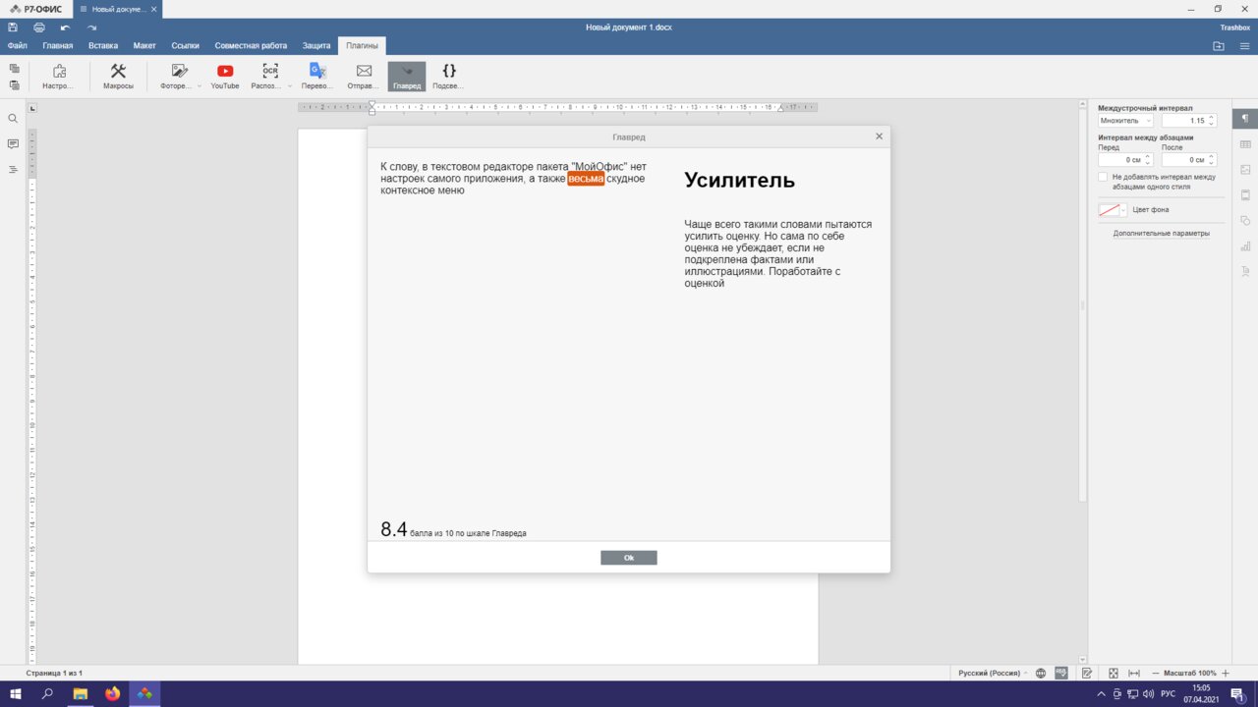1258x707 pixels.
Task: Open table settings in right sidebar
Action: pos(1245,144)
